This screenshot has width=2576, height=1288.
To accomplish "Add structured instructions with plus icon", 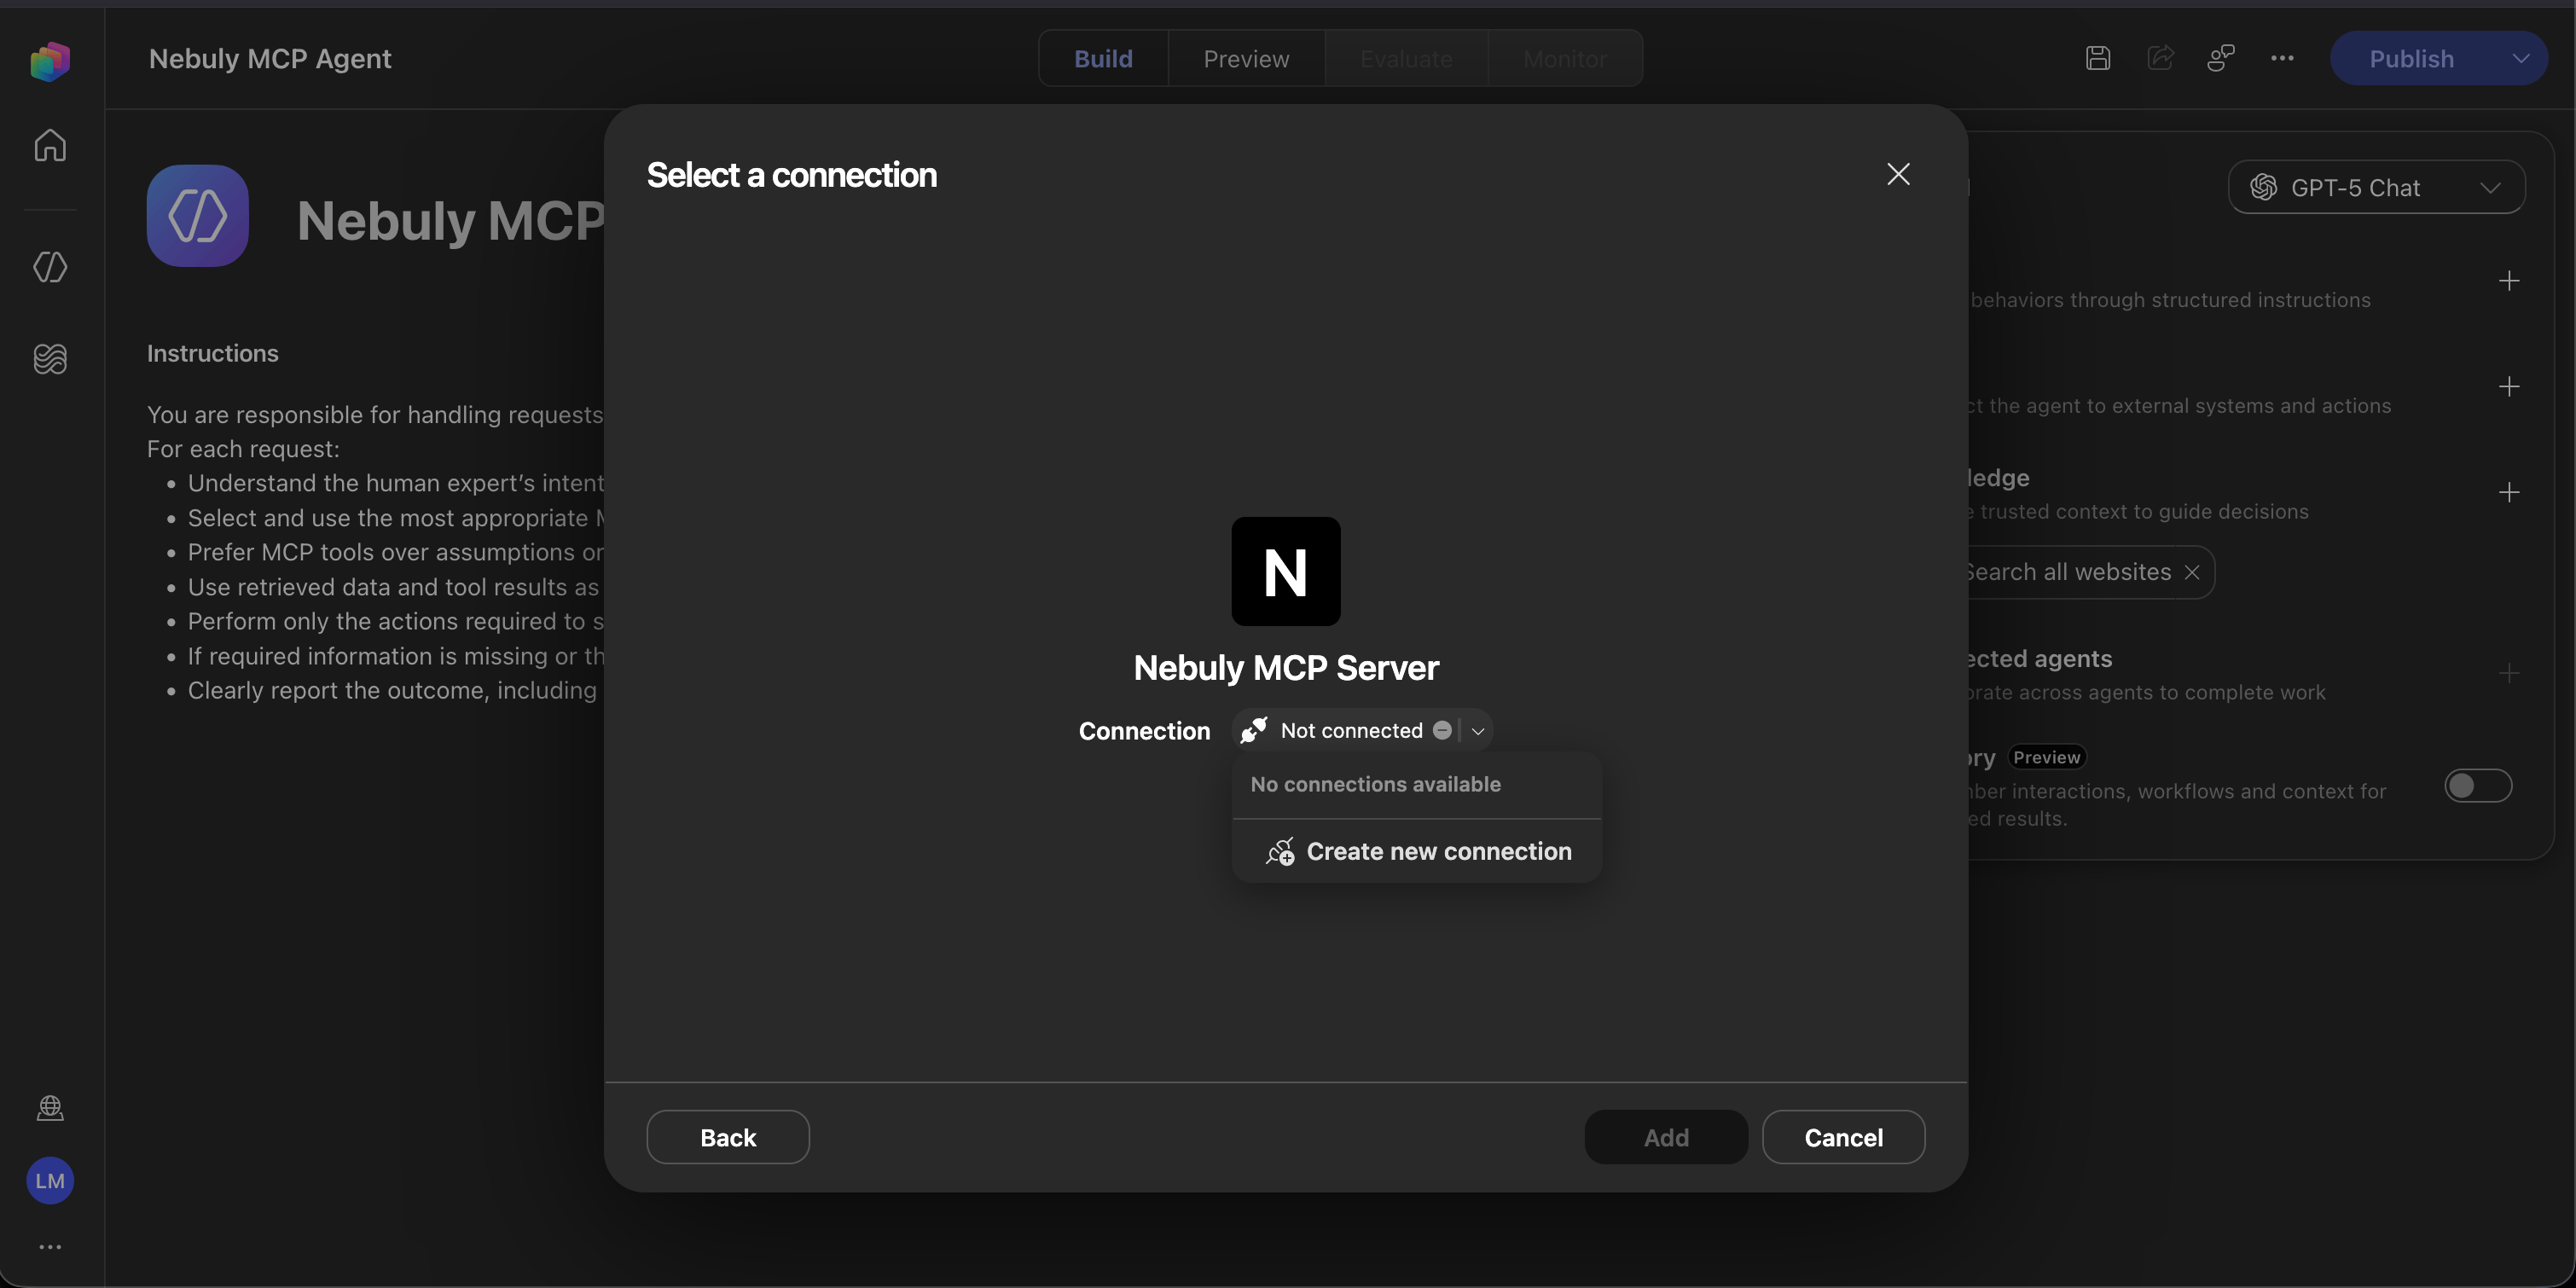I will click(2509, 281).
